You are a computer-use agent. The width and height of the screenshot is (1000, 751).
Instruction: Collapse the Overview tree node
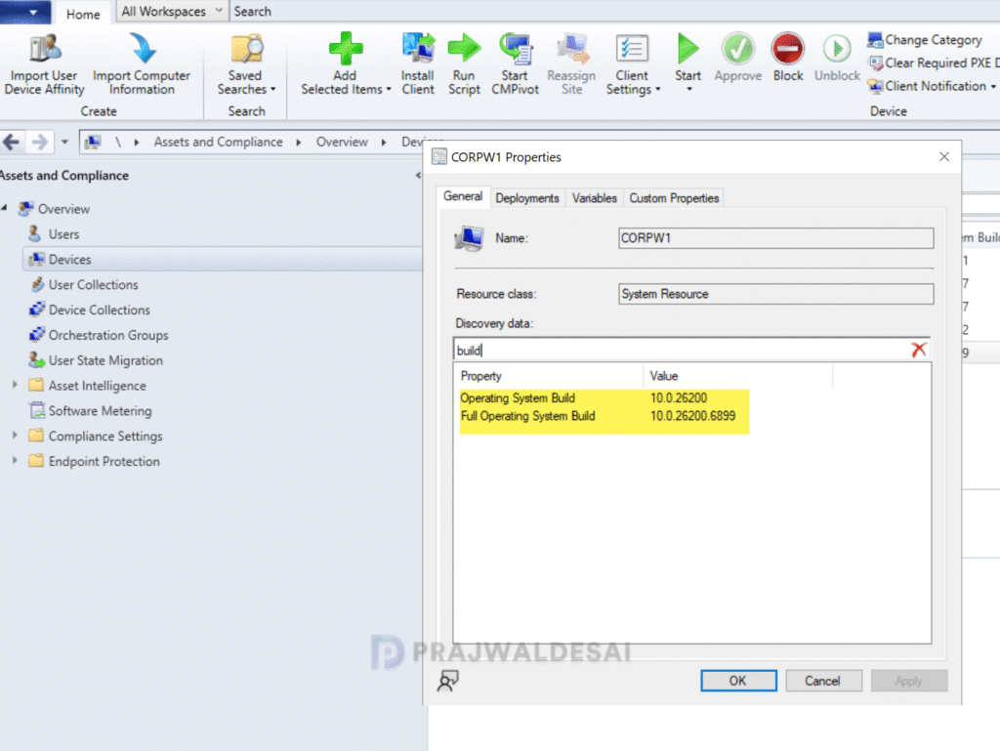[5, 208]
